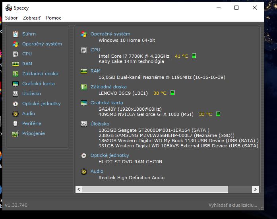Select Grafická karta in the sidebar
This screenshot has height=219, width=277.
pos(38,84)
